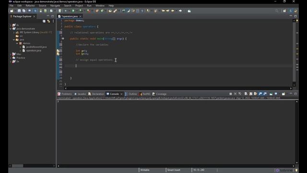Open the Navigate menu
The width and height of the screenshot is (307, 173).
[x=55, y=6]
